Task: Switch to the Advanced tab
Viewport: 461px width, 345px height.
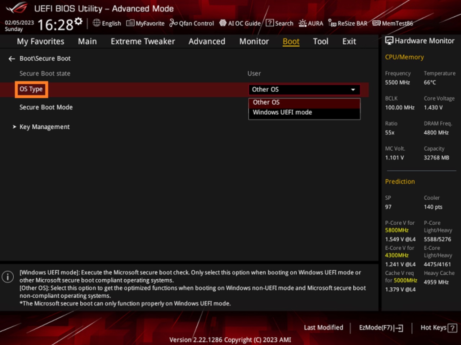Action: pyautogui.click(x=207, y=41)
